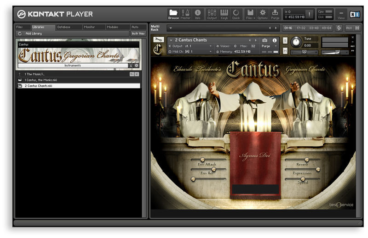This screenshot has height=238, width=368.
Task: Open the Multi Rack preset dropdown
Action: click(x=171, y=28)
